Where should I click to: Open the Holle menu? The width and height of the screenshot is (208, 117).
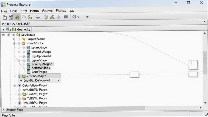tap(14, 11)
